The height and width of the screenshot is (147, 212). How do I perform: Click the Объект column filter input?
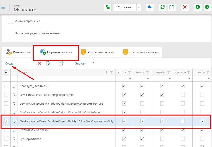coord(67,79)
